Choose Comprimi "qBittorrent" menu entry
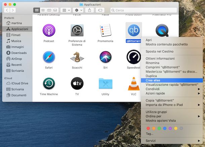This screenshot has width=205, height=147. (x=172, y=67)
